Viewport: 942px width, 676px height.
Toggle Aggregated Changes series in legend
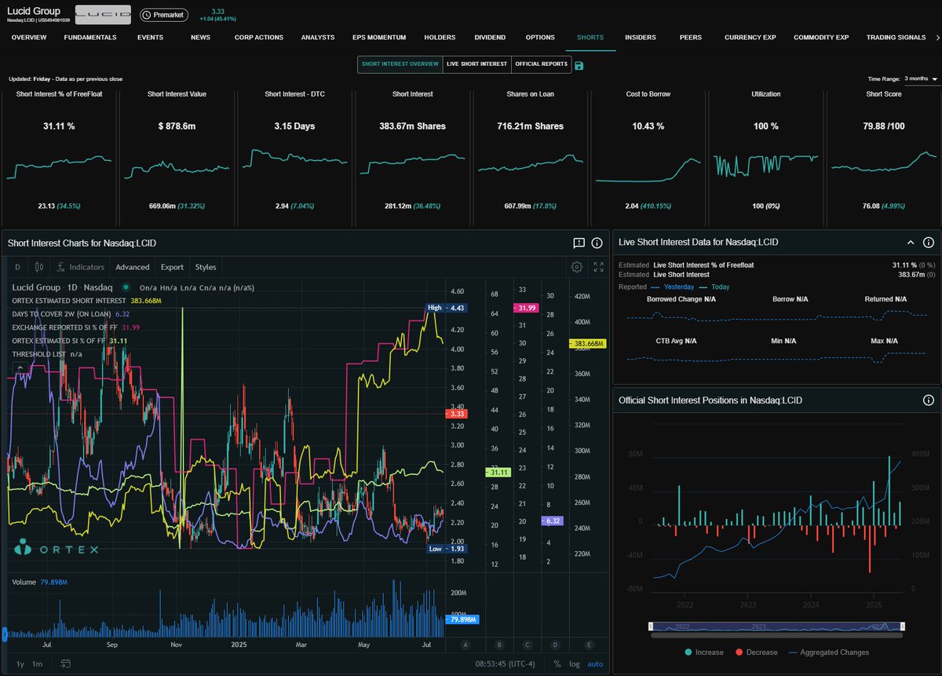click(x=829, y=652)
